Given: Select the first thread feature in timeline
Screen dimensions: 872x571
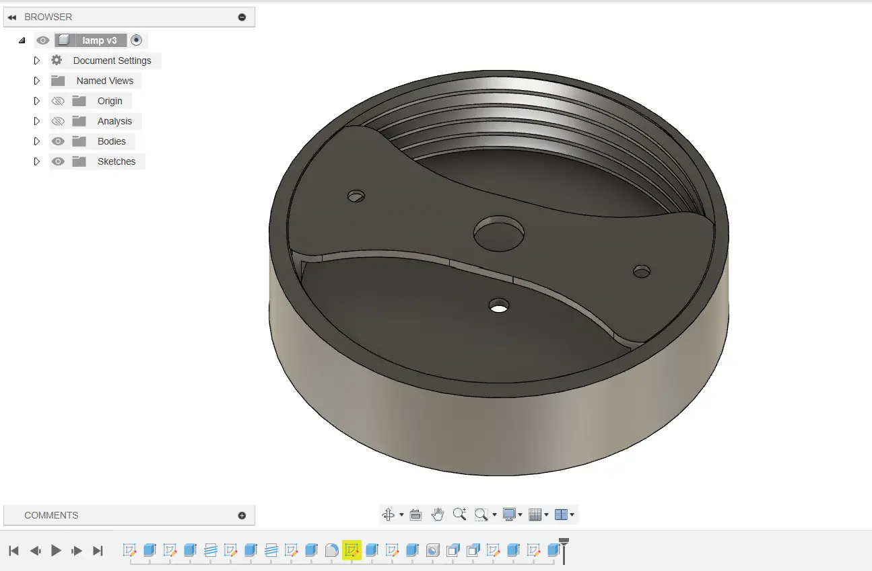Looking at the screenshot, I should 210,550.
